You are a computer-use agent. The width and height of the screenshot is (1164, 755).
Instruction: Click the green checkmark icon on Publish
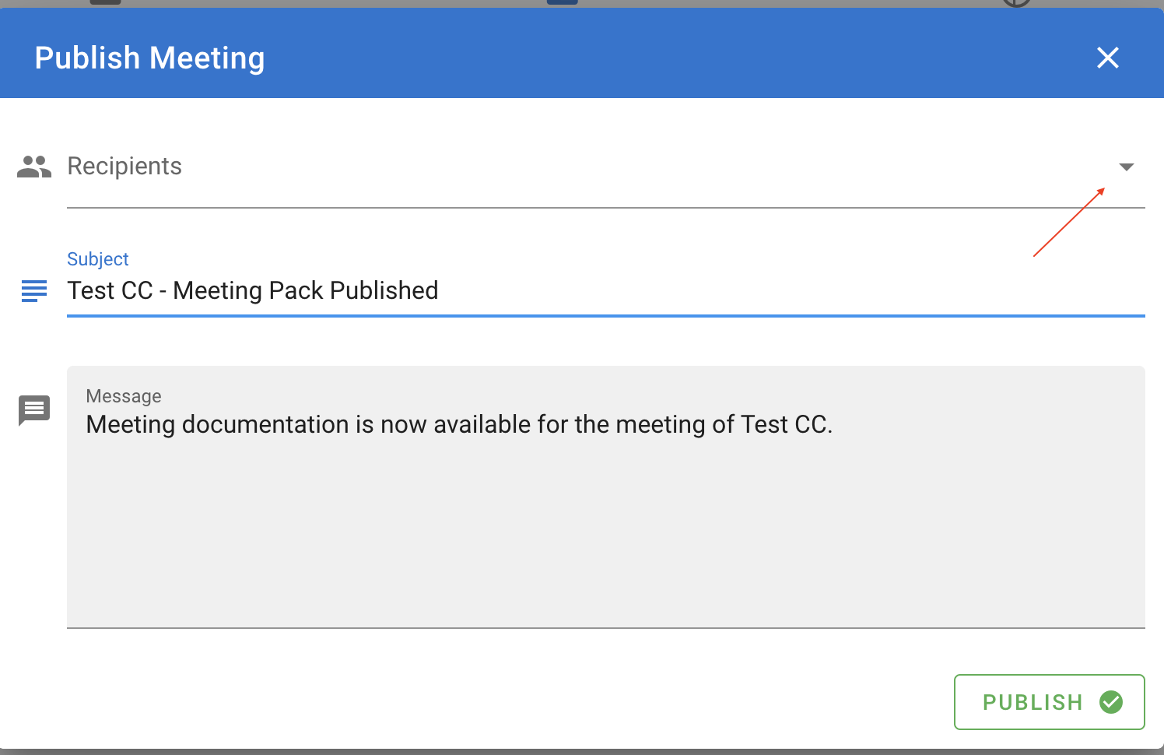[1111, 702]
